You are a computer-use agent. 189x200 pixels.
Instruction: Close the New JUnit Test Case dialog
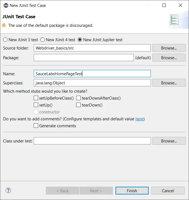(180, 5)
